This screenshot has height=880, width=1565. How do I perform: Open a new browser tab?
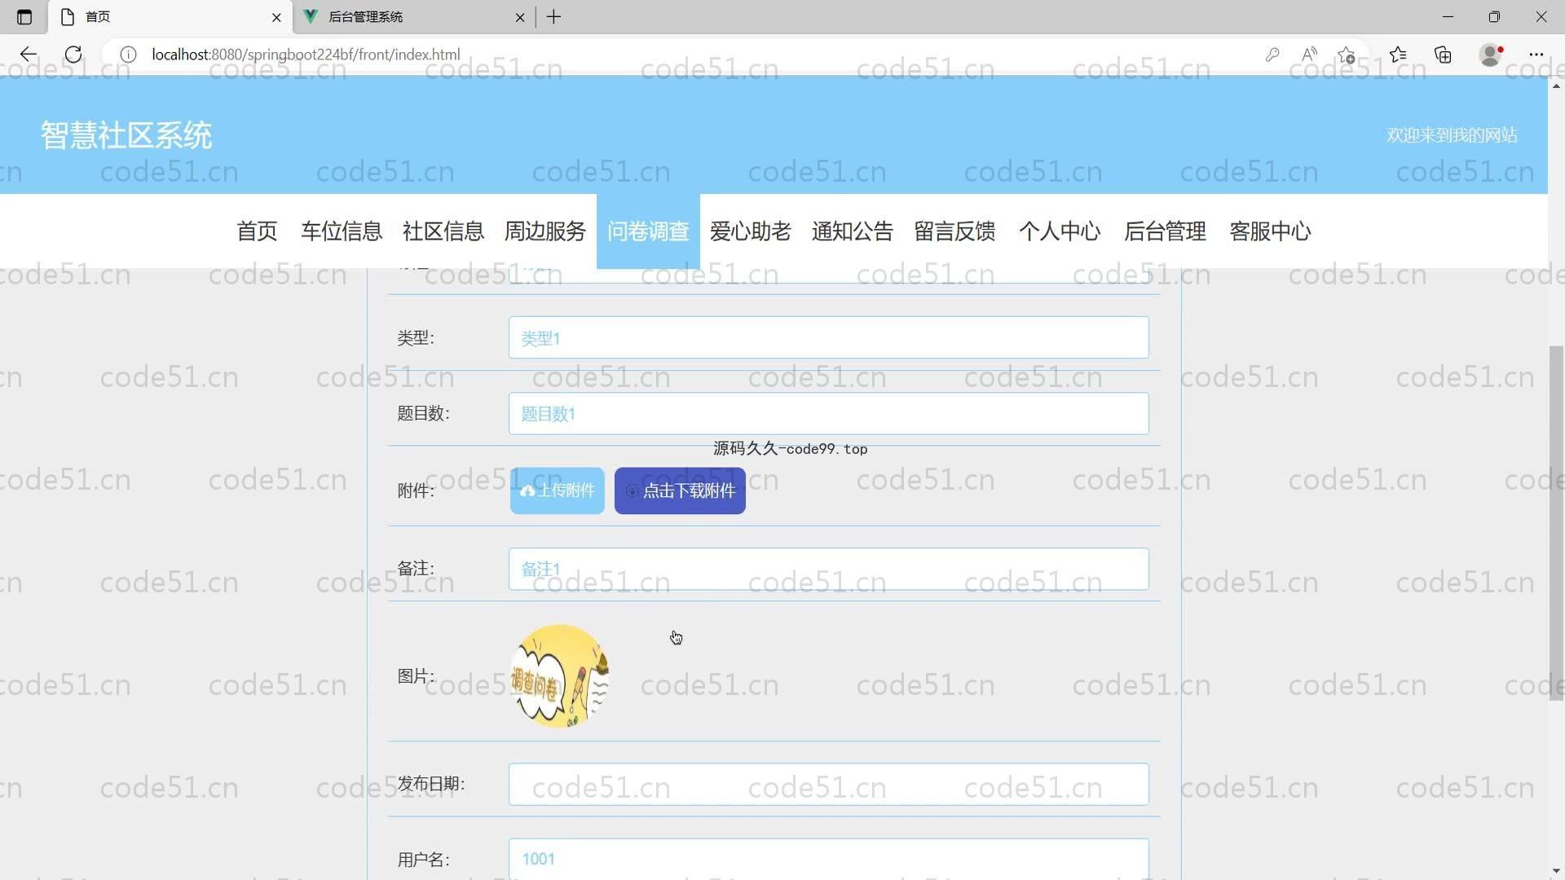553,17
